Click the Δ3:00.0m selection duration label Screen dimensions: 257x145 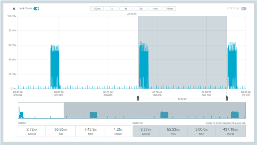click(182, 99)
